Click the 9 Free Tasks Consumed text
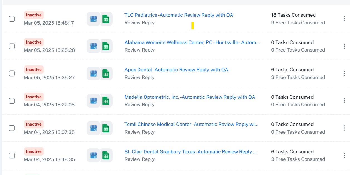The width and height of the screenshot is (350, 175). point(298,23)
